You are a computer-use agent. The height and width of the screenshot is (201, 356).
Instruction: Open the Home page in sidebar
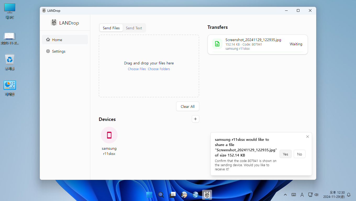point(65,40)
